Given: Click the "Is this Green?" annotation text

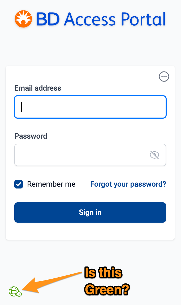Looking at the screenshot, I should point(106,282).
